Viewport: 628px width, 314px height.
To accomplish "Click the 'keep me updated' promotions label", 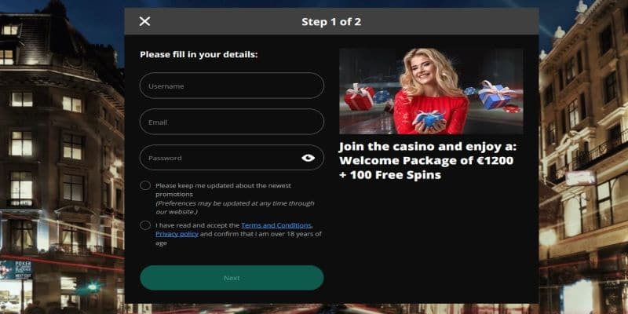I will pyautogui.click(x=223, y=190).
